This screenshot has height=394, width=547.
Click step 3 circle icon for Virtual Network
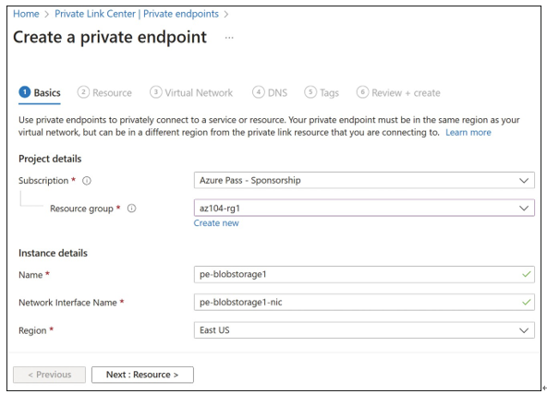(155, 92)
